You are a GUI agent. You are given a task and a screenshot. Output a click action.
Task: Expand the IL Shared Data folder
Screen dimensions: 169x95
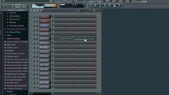(x=5, y=32)
